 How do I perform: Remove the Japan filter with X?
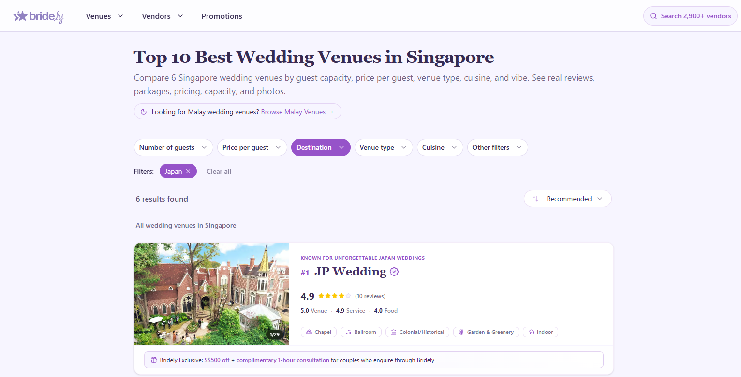(x=188, y=171)
